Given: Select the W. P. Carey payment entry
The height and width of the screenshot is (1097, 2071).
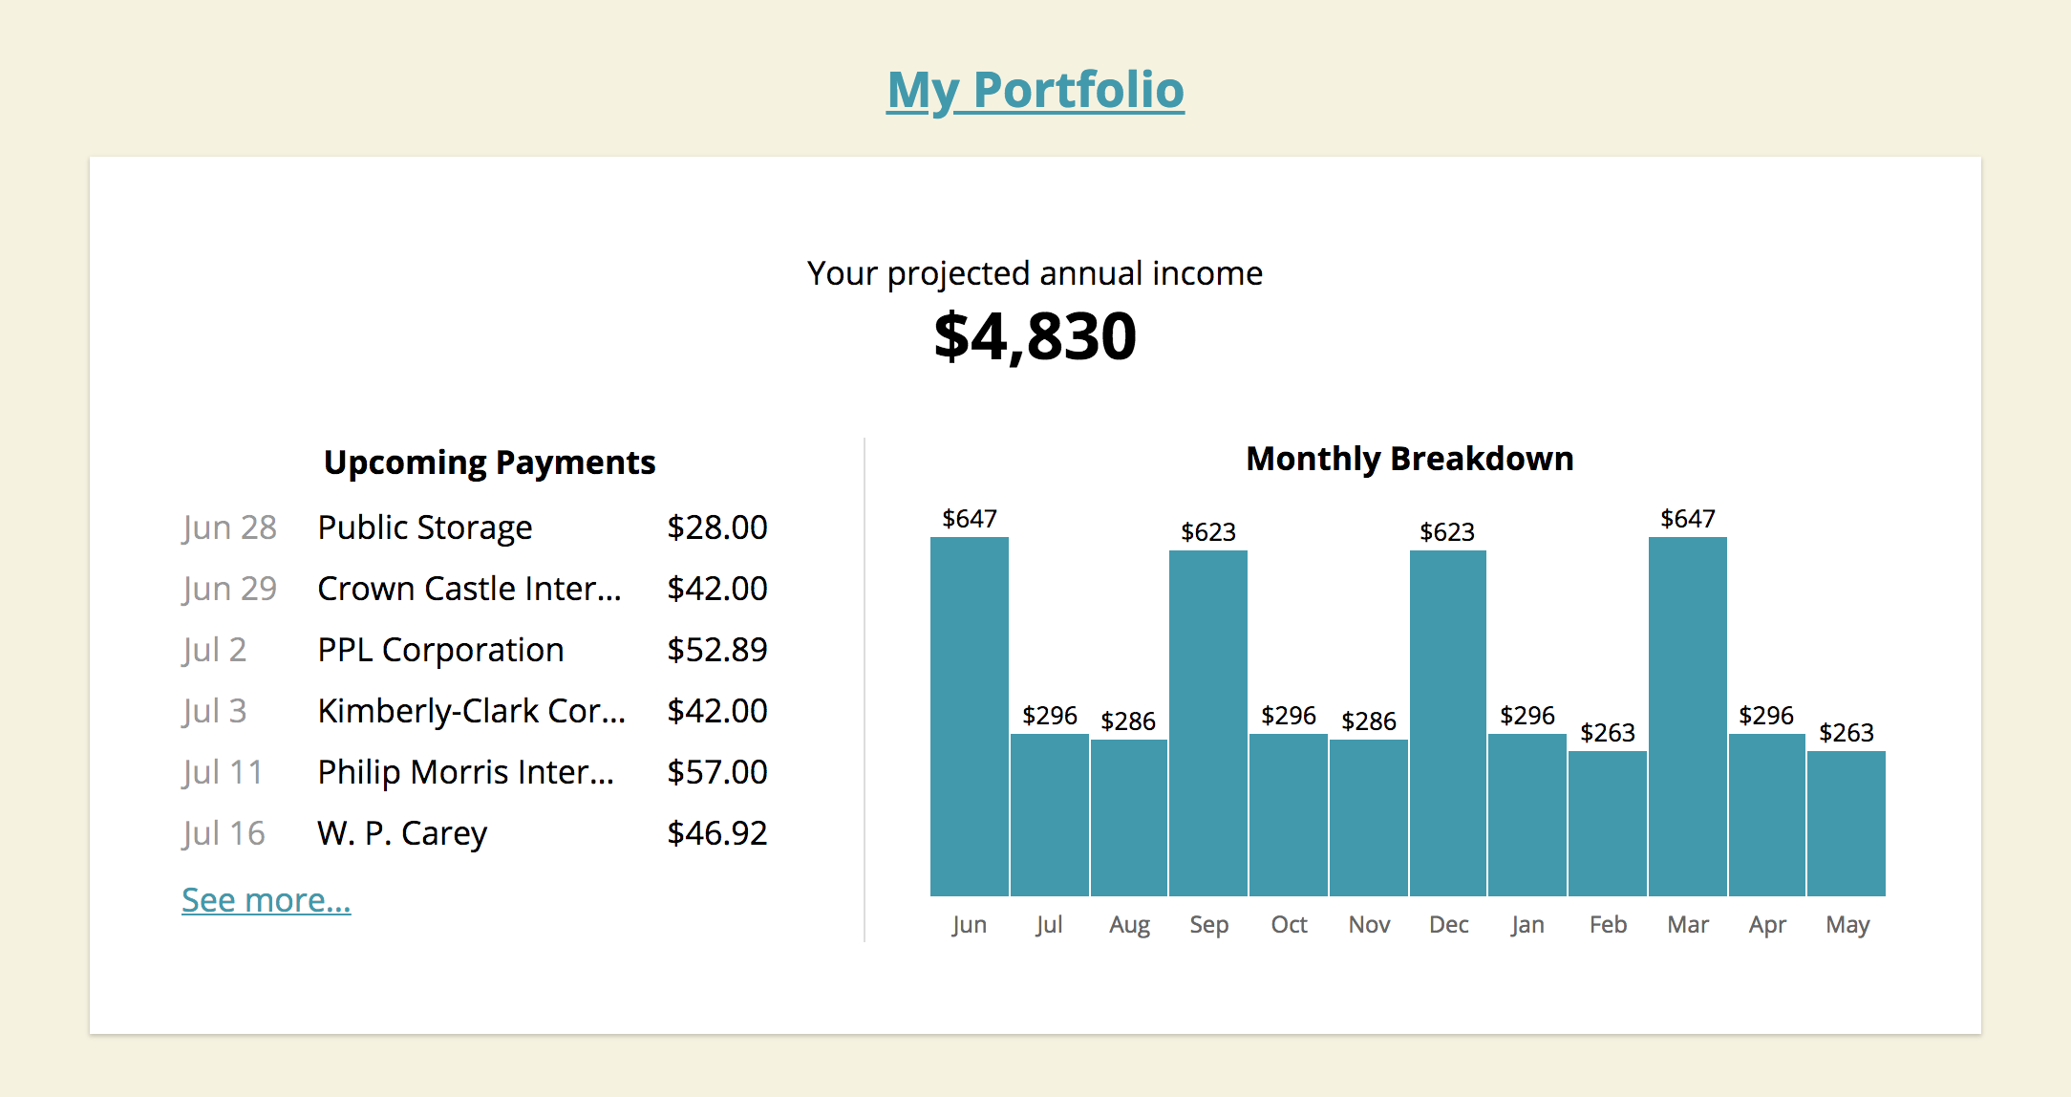Looking at the screenshot, I should pyautogui.click(x=475, y=833).
